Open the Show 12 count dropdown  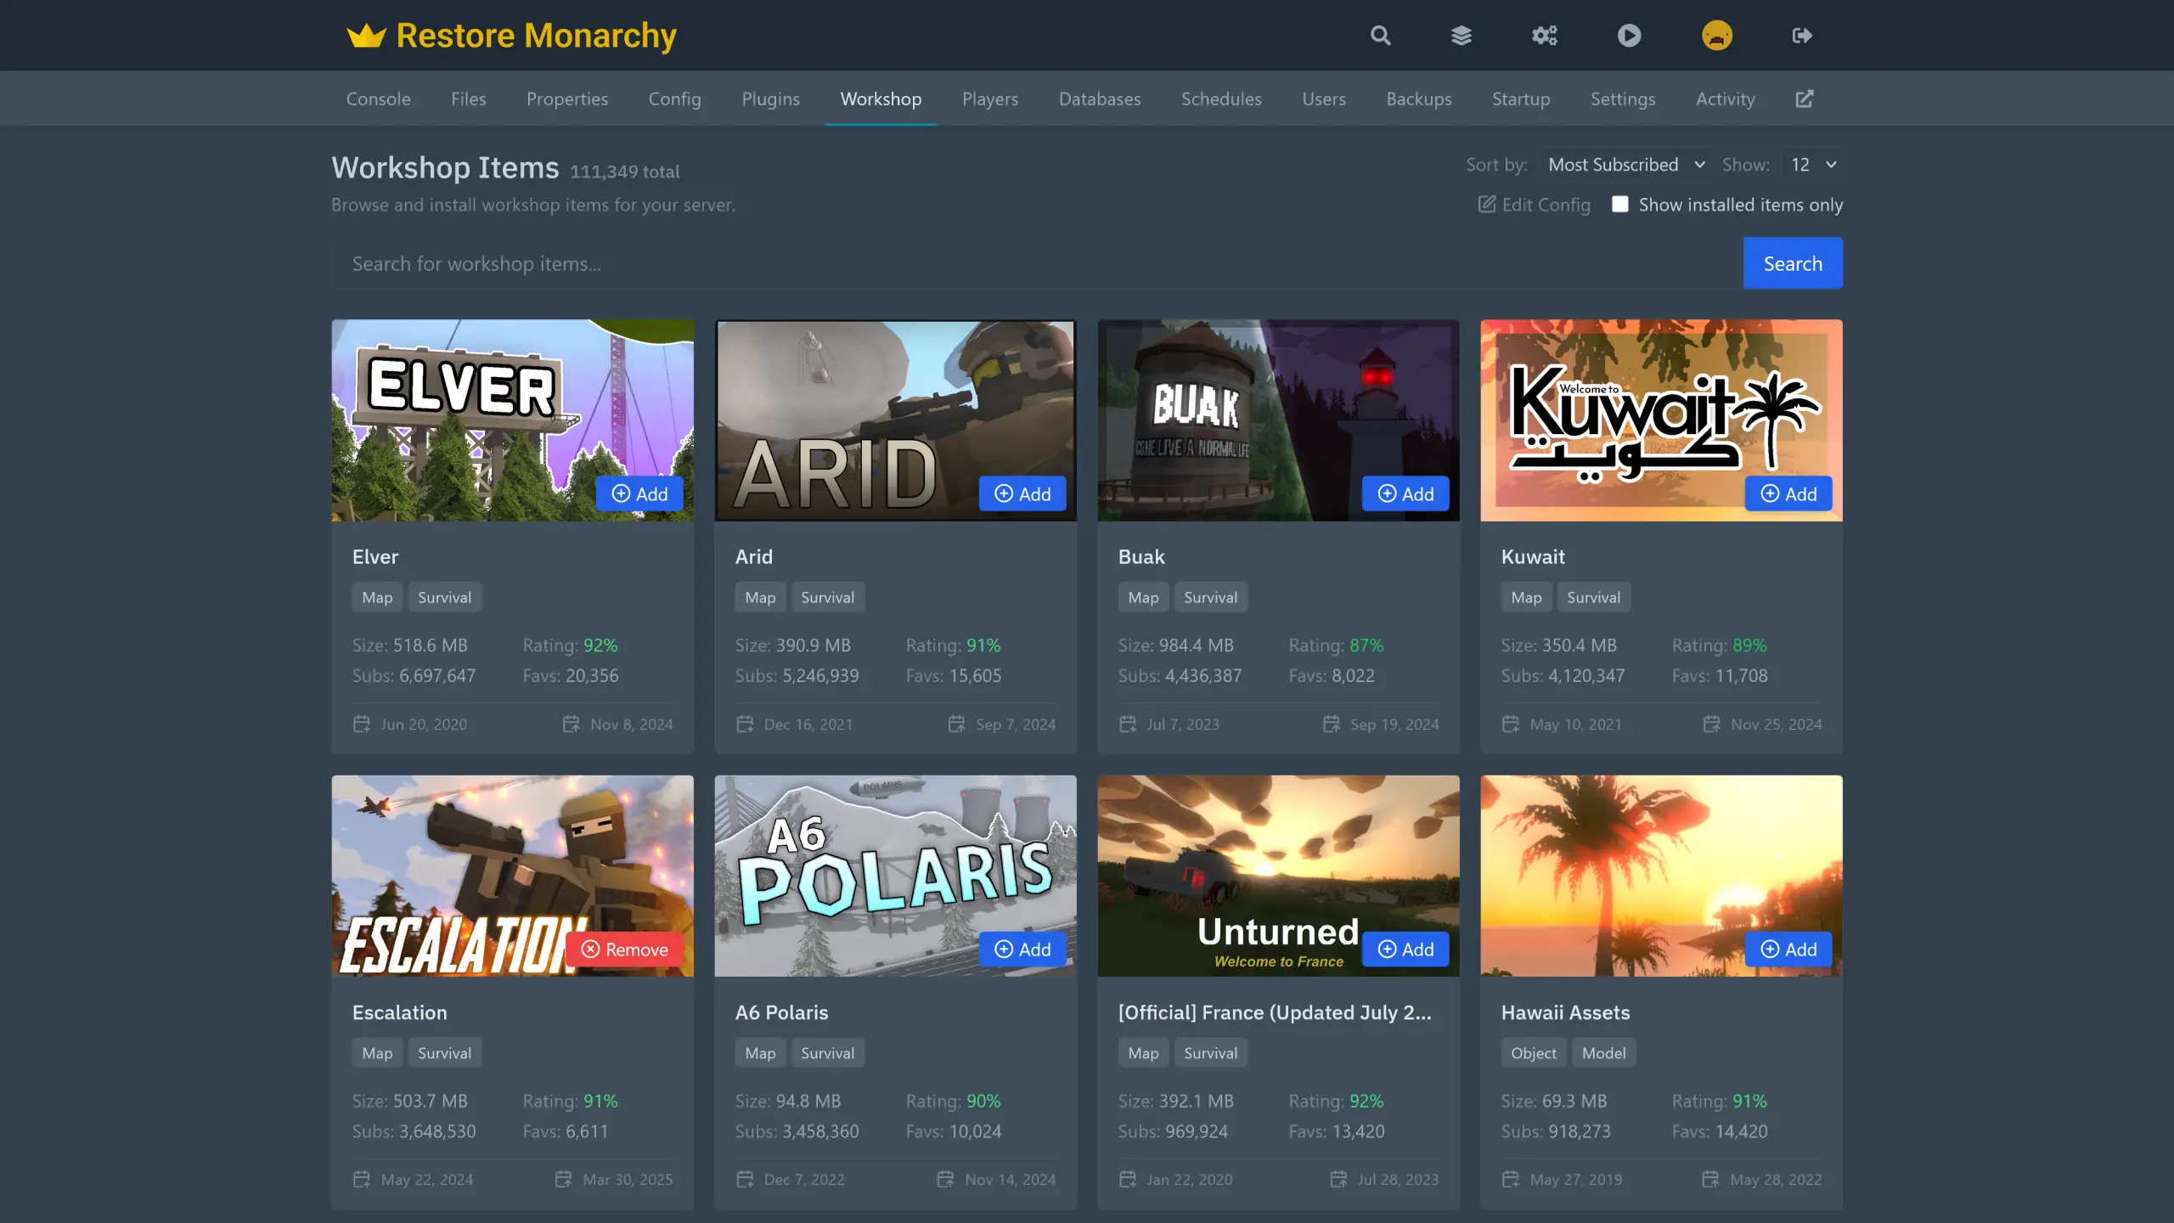pyautogui.click(x=1813, y=165)
